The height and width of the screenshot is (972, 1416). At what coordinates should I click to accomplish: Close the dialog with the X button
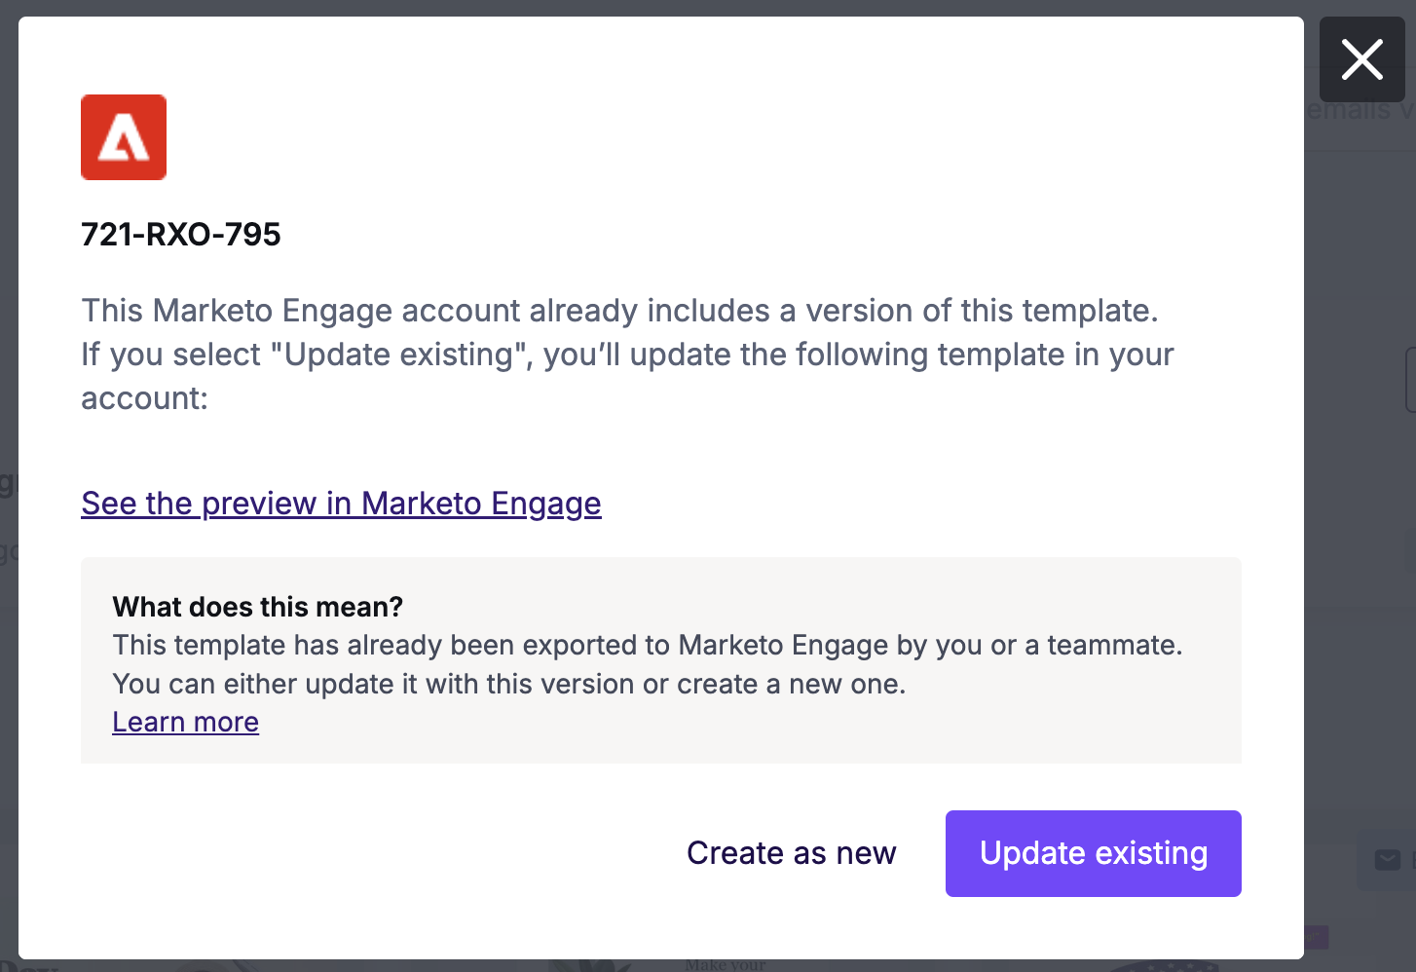1361,59
